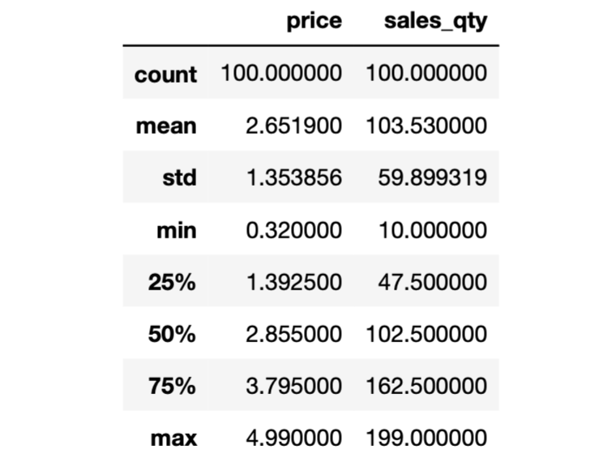Click sales_qty 25% value 47.500000

coord(433,282)
